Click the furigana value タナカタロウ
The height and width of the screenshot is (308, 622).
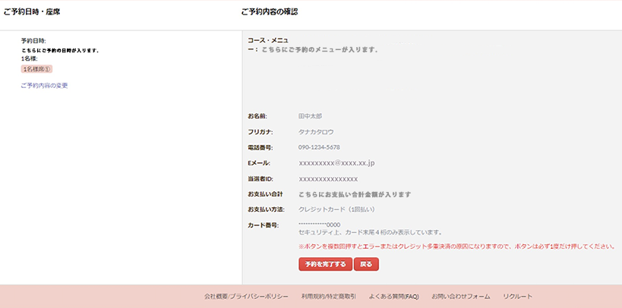pos(315,132)
